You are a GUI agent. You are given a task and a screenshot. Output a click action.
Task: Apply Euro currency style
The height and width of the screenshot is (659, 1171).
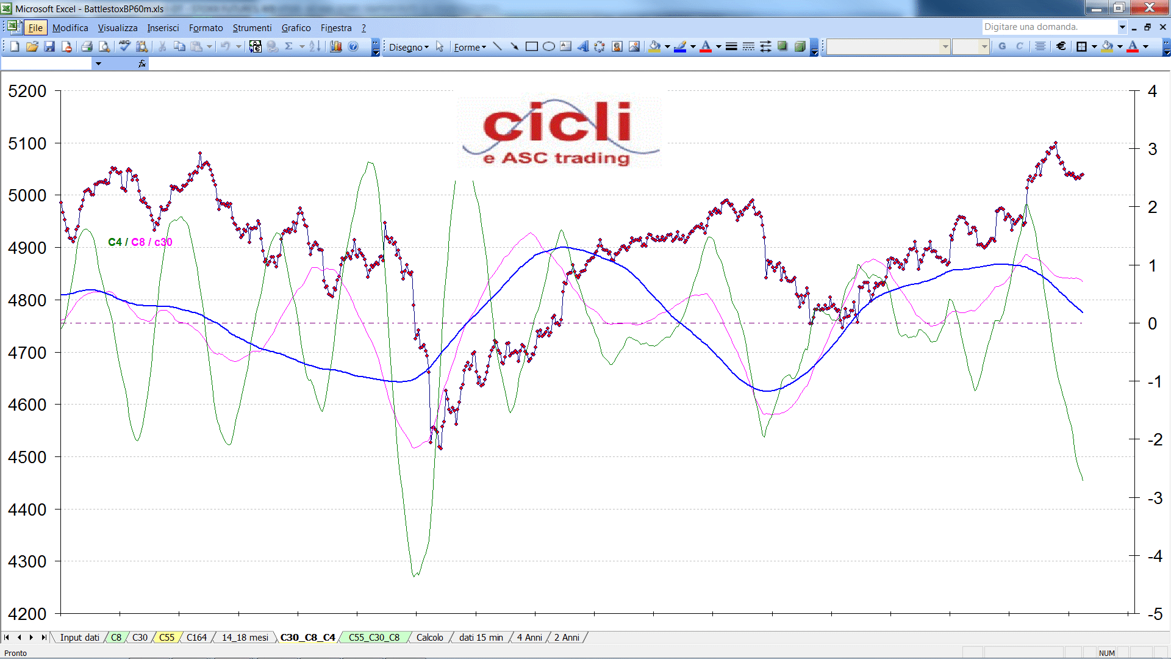pyautogui.click(x=1061, y=46)
